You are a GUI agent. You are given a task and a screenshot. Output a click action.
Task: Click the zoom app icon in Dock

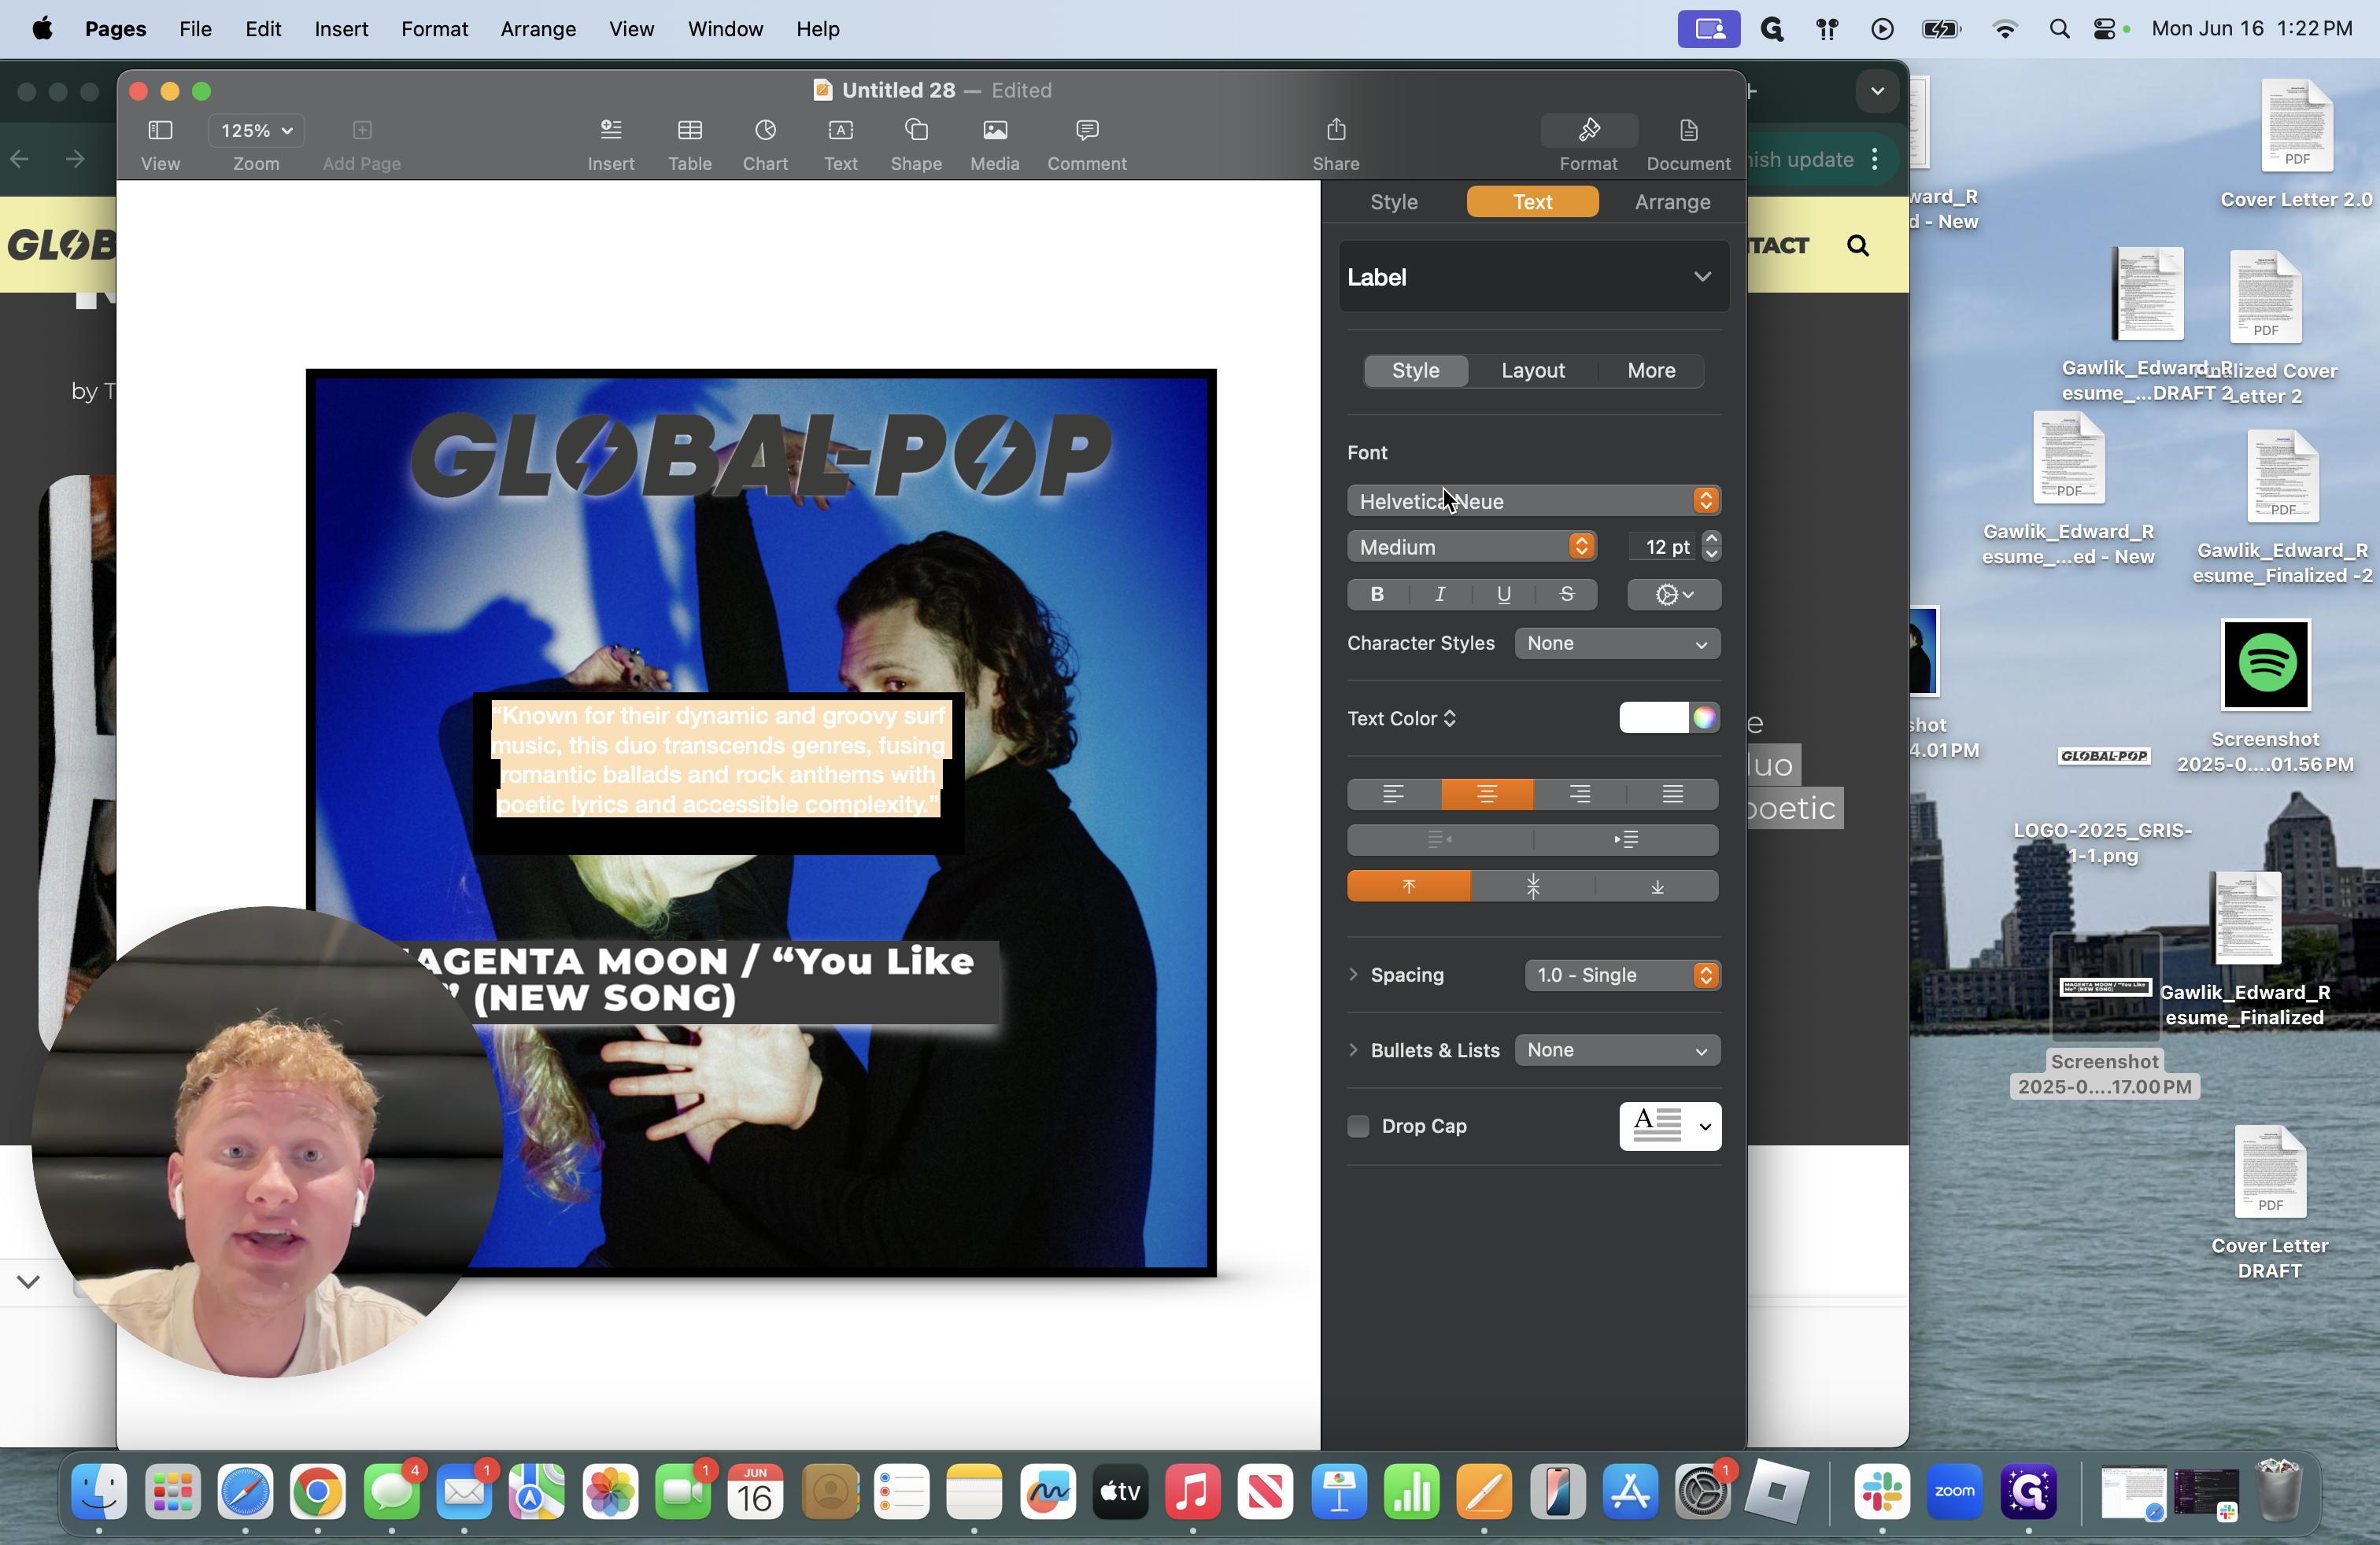pos(1954,1492)
